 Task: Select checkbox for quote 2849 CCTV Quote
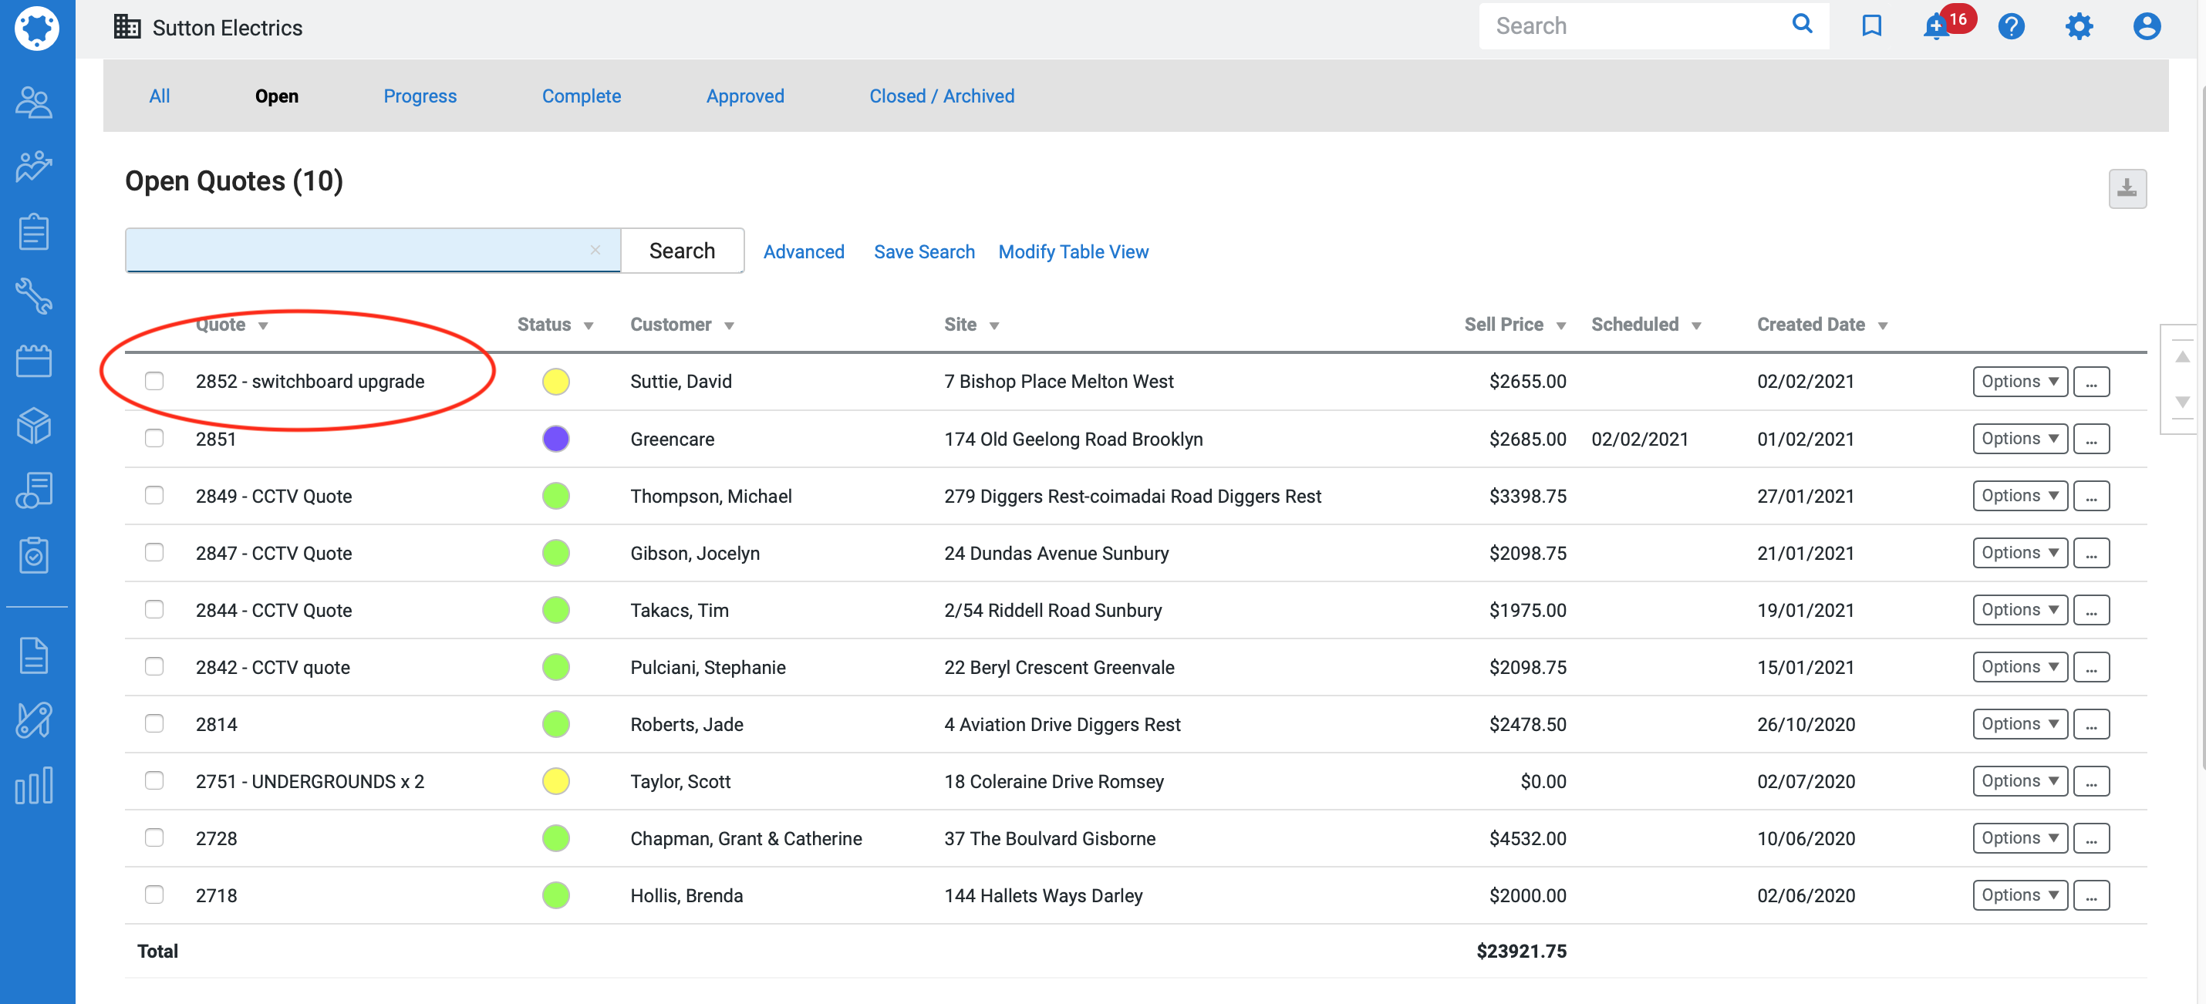[154, 496]
